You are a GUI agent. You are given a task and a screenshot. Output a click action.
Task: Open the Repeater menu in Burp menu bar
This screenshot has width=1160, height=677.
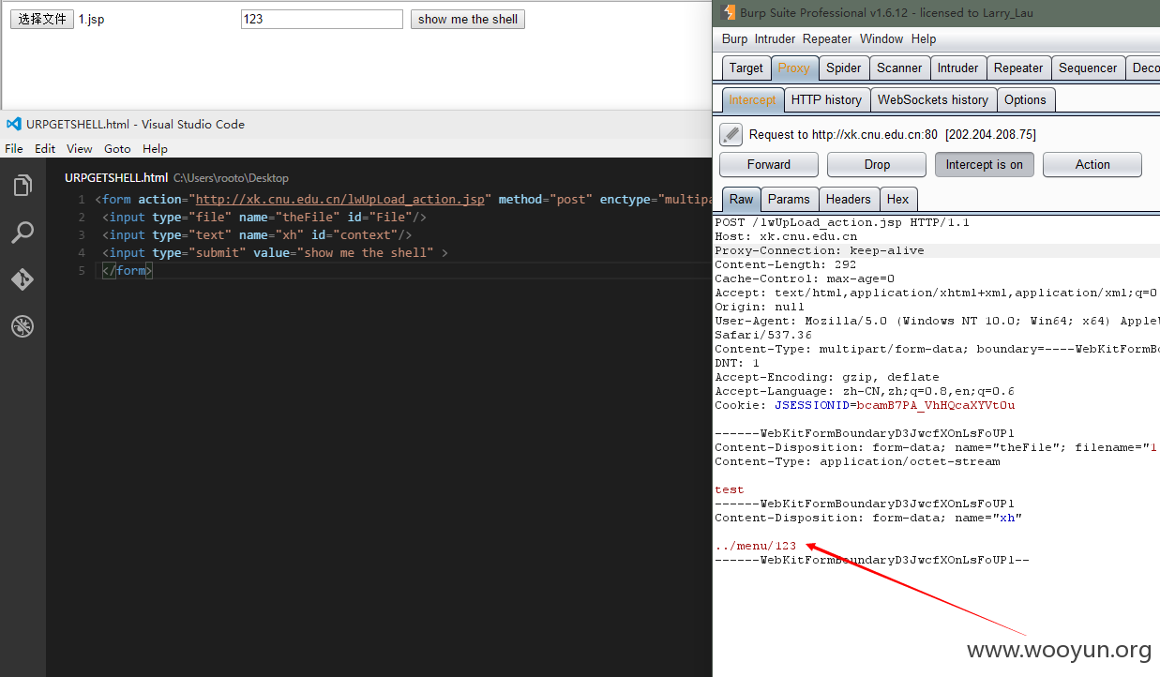[827, 38]
